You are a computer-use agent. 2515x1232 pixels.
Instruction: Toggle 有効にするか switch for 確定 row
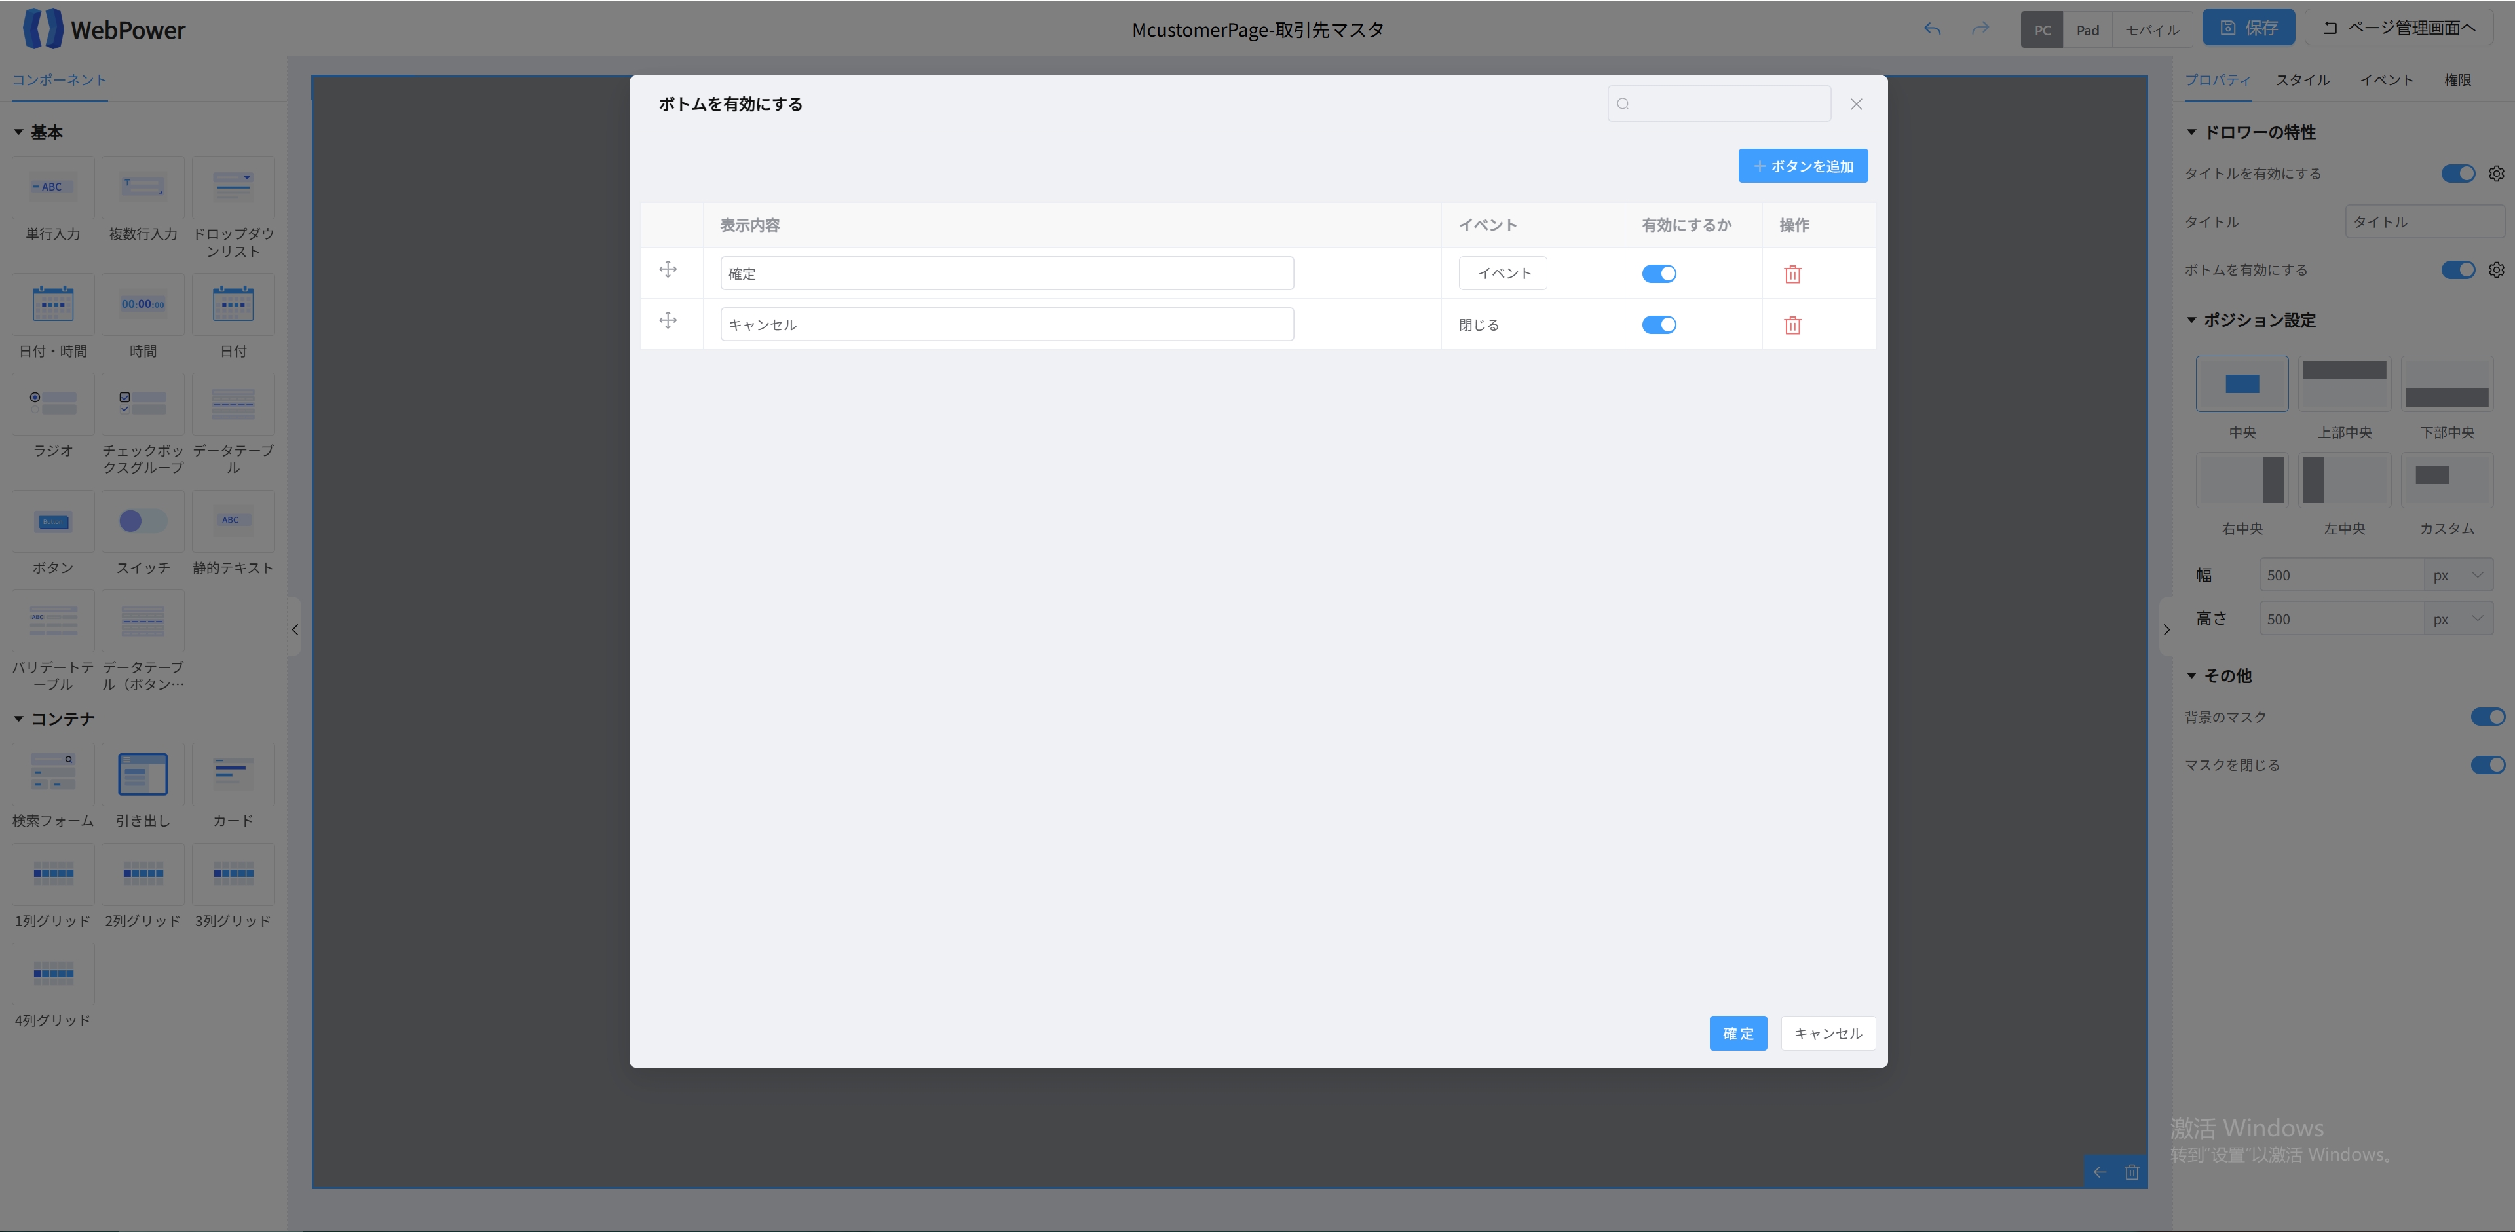(1659, 274)
